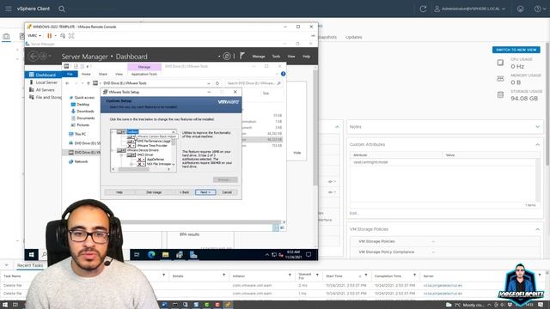
Task: Pause the VM in Remote Console toolbar
Action: [50, 36]
